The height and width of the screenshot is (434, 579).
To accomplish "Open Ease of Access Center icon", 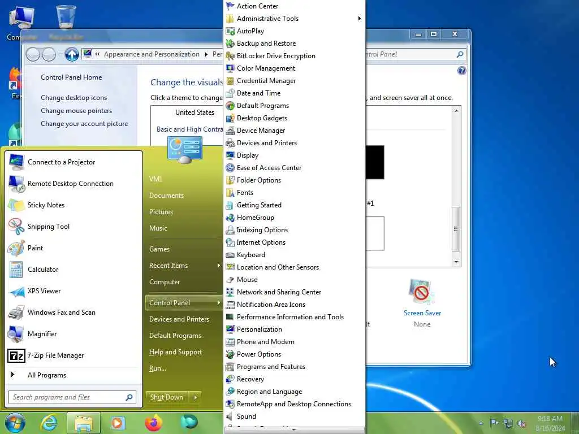I will (x=230, y=167).
